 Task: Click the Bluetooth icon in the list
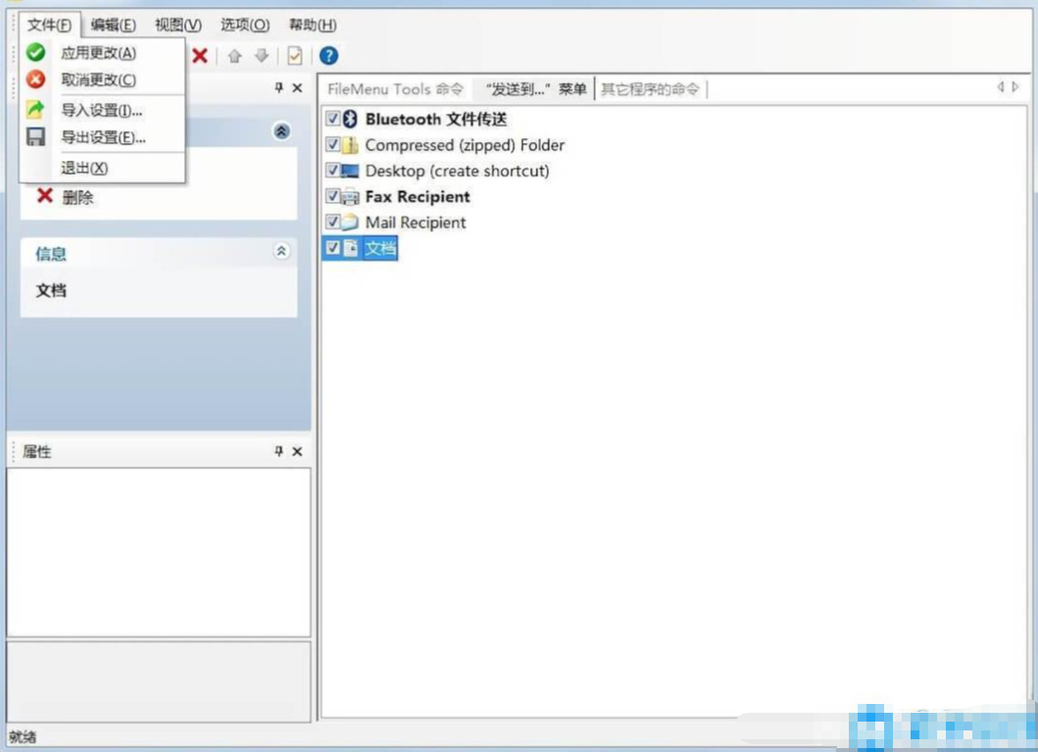point(350,119)
